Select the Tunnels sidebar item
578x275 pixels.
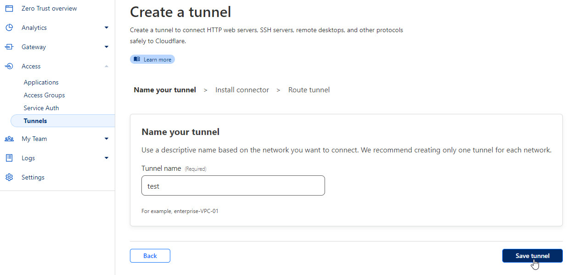(35, 121)
